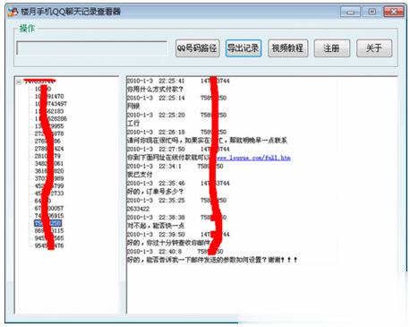Select tree contact ending in 565
Viewport: 410px width, 327px height.
(49, 238)
